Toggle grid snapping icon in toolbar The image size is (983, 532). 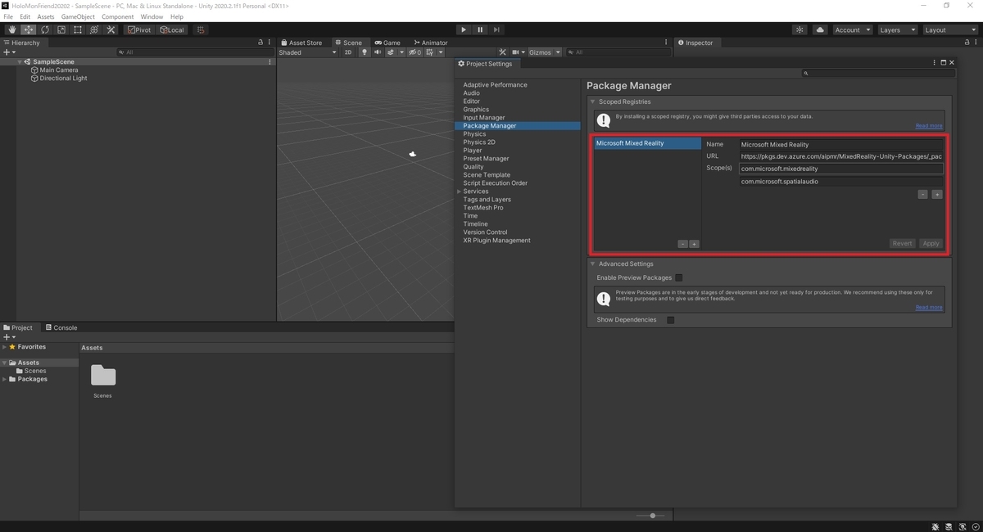coord(200,29)
